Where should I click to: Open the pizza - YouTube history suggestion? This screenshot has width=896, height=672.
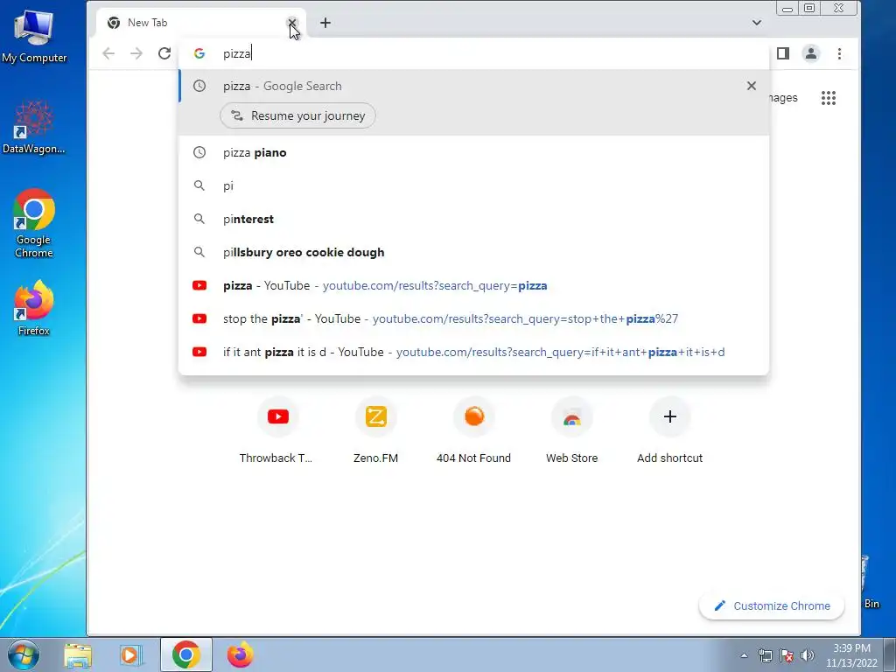click(x=473, y=285)
